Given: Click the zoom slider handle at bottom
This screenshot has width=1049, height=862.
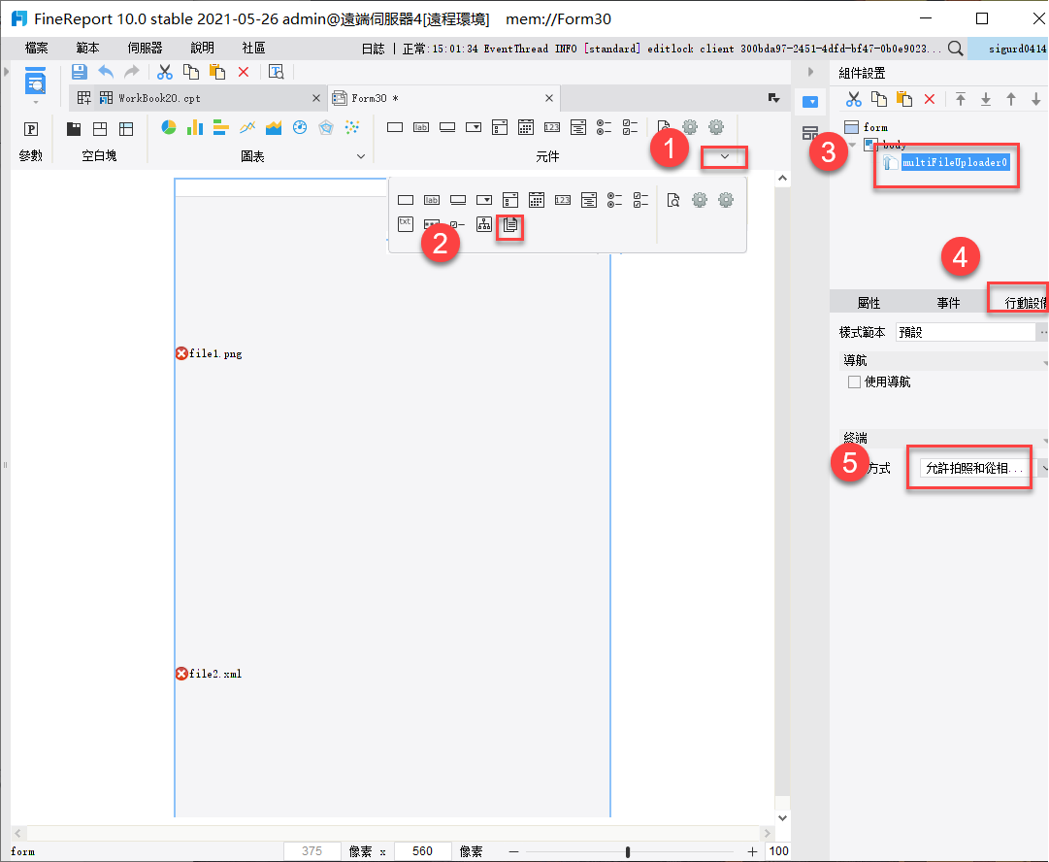Looking at the screenshot, I should pos(628,852).
